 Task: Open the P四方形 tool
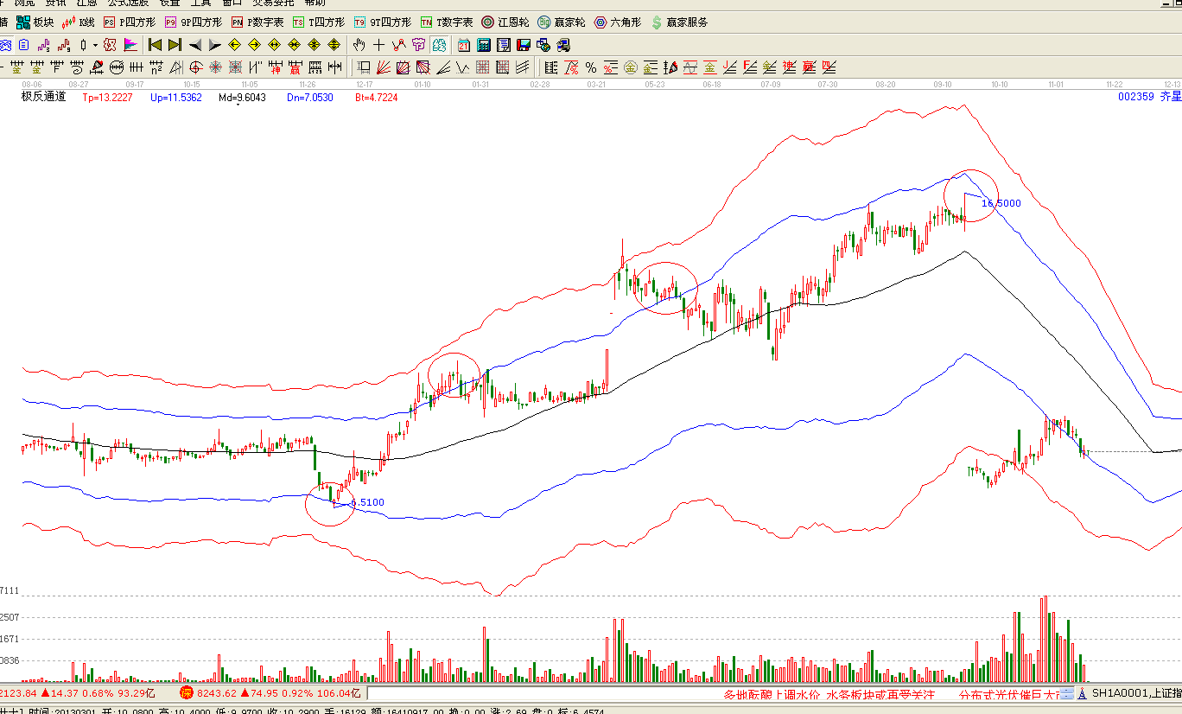click(x=130, y=22)
